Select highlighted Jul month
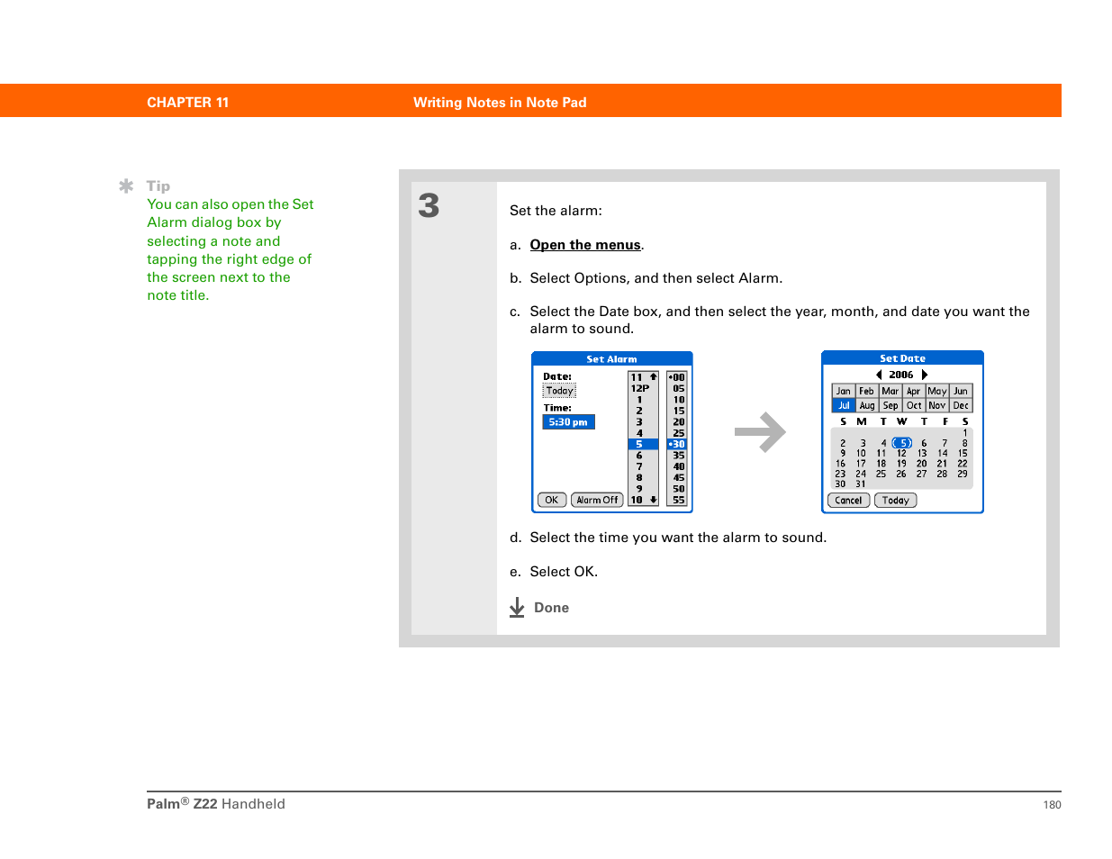 pos(844,405)
